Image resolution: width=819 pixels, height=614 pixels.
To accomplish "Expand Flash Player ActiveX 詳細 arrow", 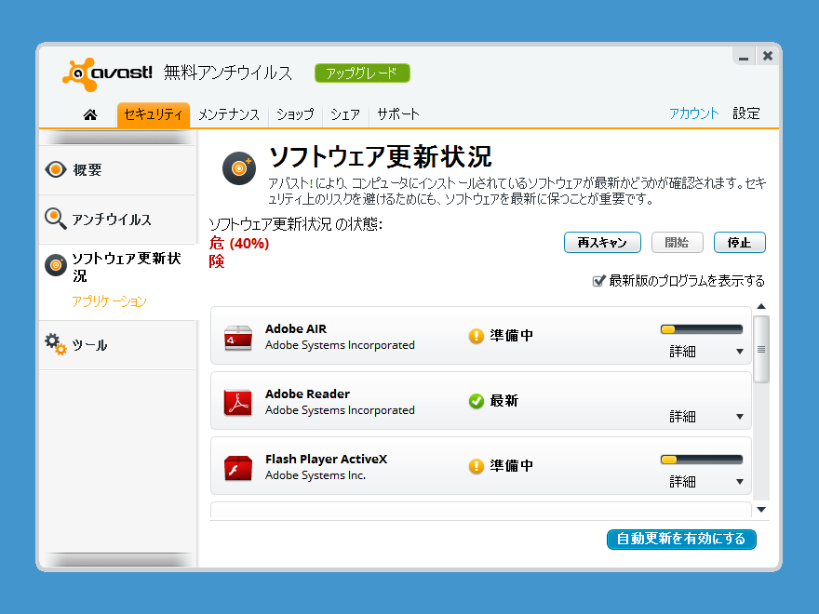I will pos(740,481).
